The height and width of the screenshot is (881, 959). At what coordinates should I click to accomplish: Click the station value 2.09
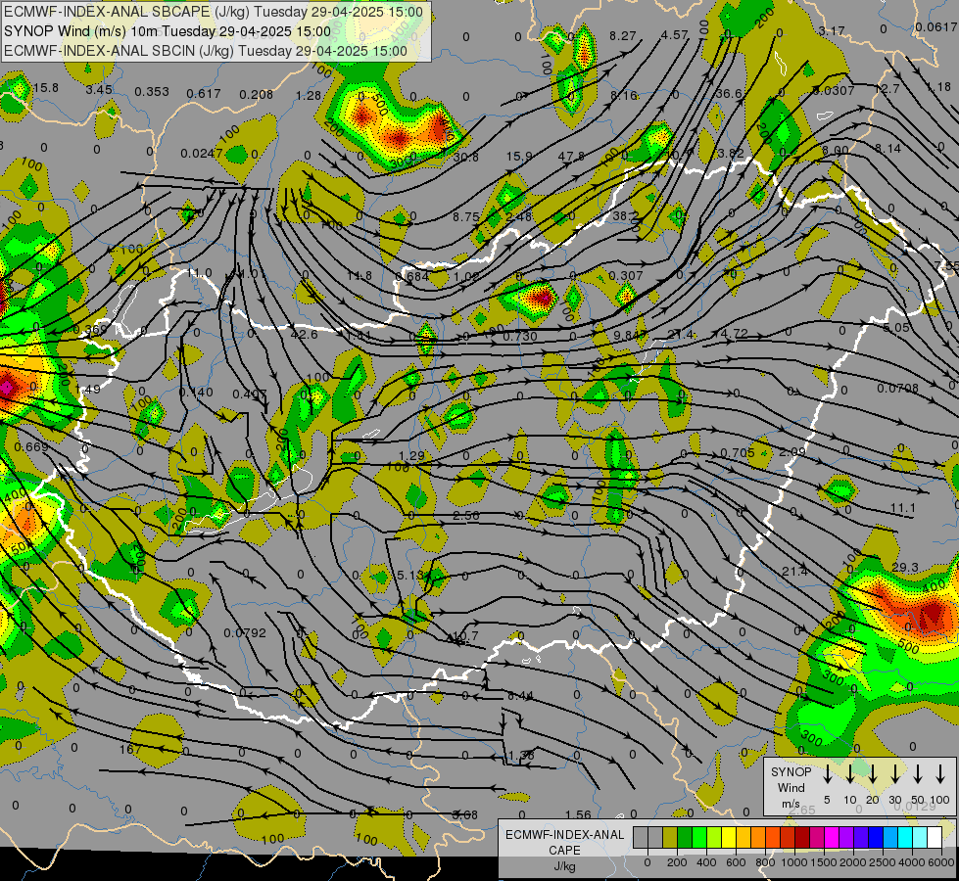(792, 452)
